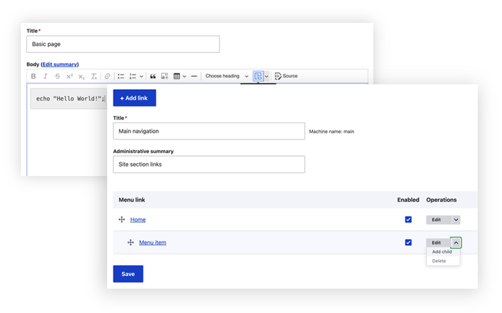This screenshot has width=502, height=313.
Task: Insert a horizontal line
Action: tap(194, 76)
